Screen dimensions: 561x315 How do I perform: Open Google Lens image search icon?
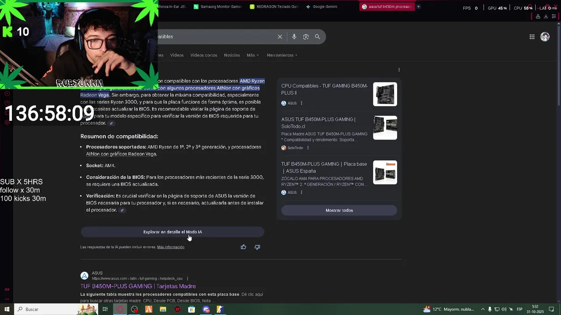coord(306,37)
